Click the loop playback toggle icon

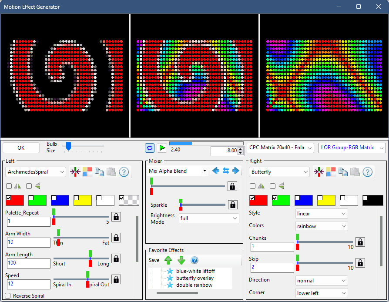(x=150, y=148)
